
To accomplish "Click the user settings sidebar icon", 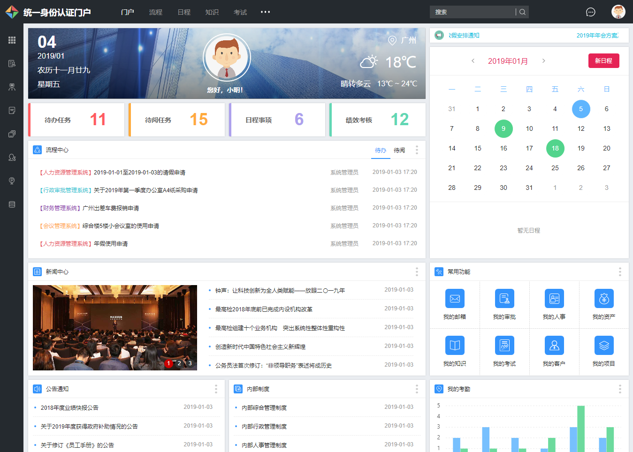I will pyautogui.click(x=12, y=157).
